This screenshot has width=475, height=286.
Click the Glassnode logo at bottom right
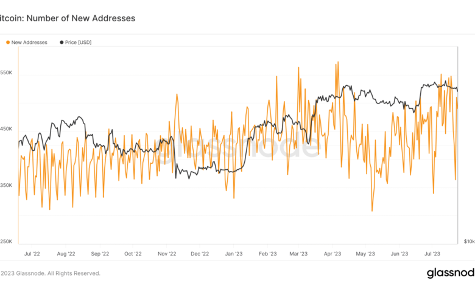click(x=450, y=273)
